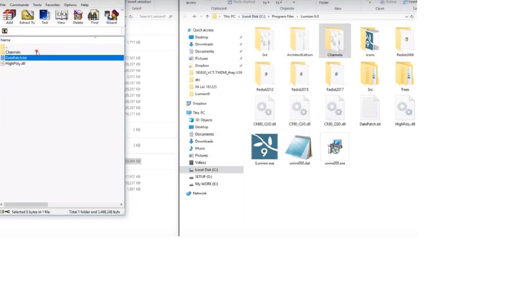This screenshot has height=297, width=529.
Task: Click the View file toolbar icon
Action: (61, 15)
